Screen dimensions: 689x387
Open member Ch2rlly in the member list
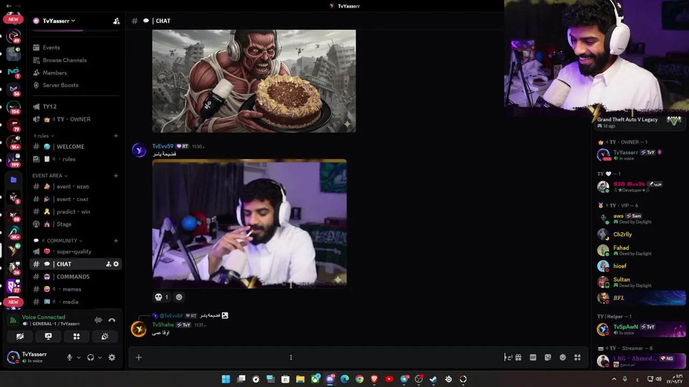641,234
